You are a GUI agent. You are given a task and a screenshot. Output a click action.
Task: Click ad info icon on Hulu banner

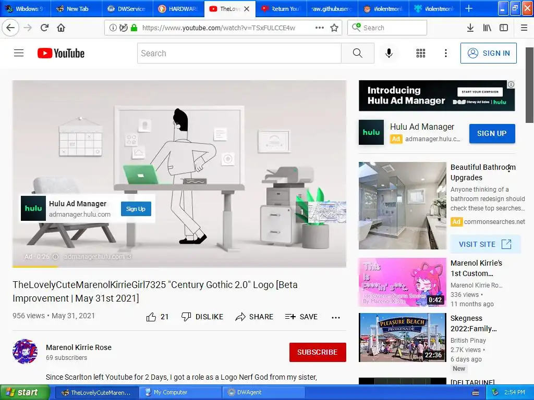(511, 84)
